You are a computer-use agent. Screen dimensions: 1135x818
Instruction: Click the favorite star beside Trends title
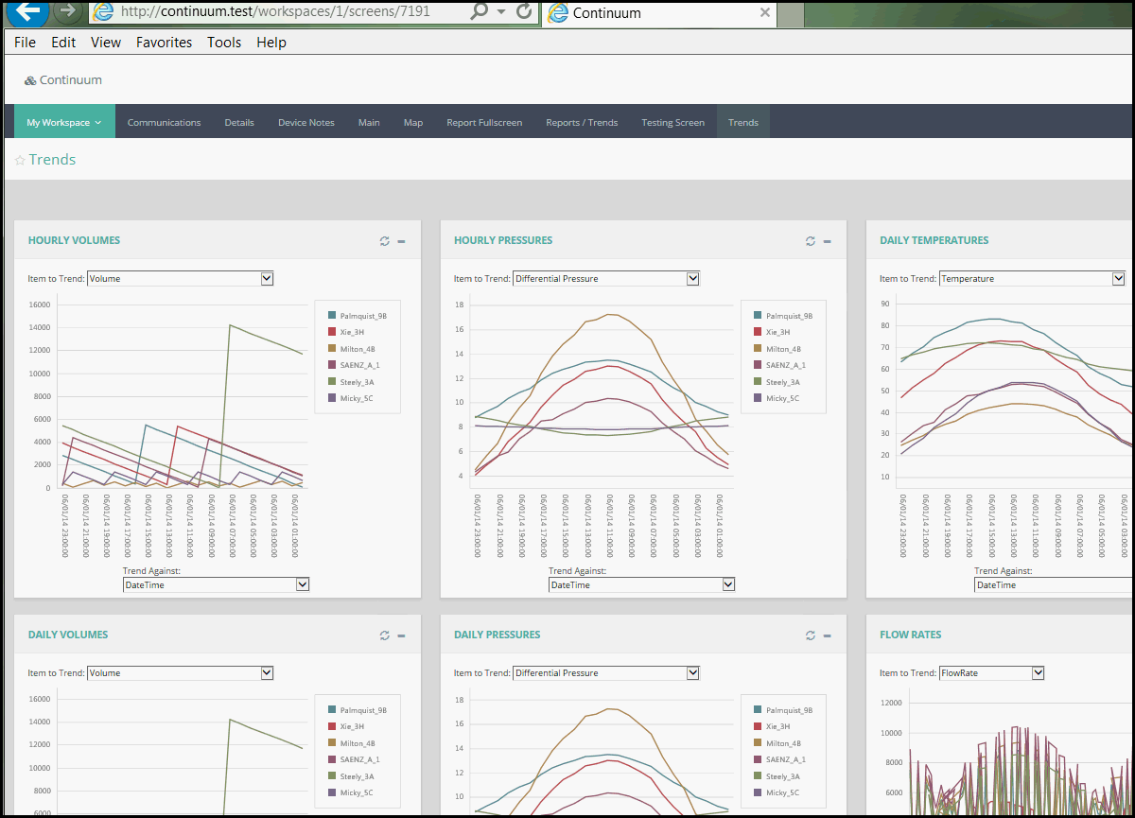pos(20,161)
